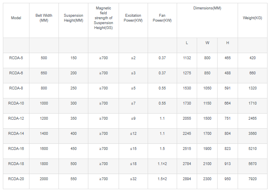Select the Dimensions(MM) header
This screenshot has width=272, height=190.
[x=207, y=8]
